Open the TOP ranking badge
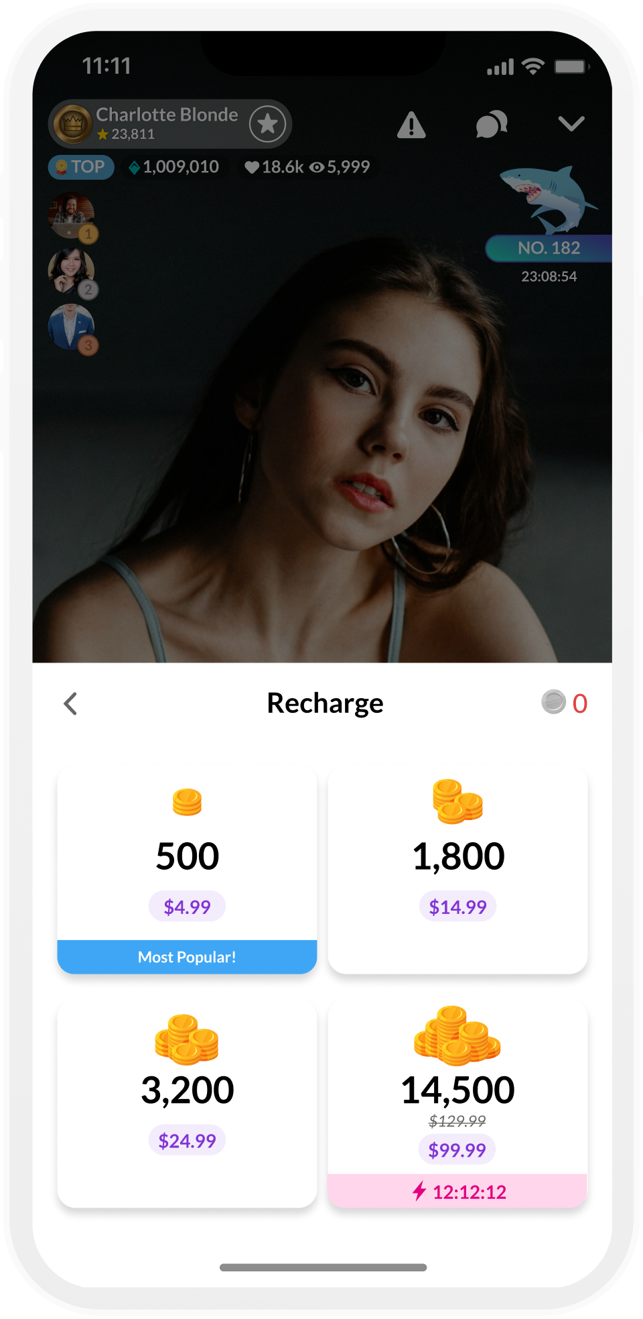Viewport: 643px width, 1319px height. (81, 167)
